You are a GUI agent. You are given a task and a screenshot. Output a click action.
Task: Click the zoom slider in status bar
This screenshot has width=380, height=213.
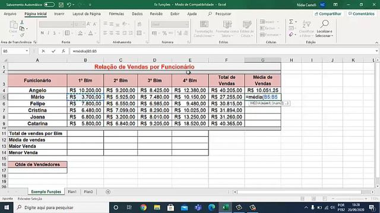click(349, 199)
